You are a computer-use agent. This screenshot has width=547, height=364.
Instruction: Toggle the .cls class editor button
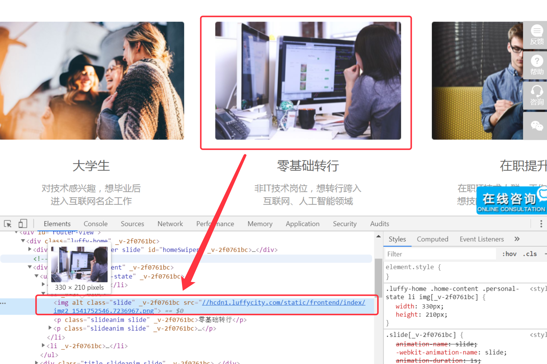[530, 254]
